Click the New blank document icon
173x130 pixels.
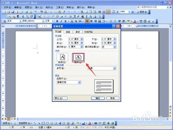coord(4,12)
